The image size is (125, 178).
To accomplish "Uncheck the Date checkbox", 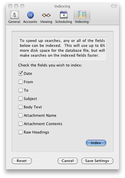I will (21, 73).
